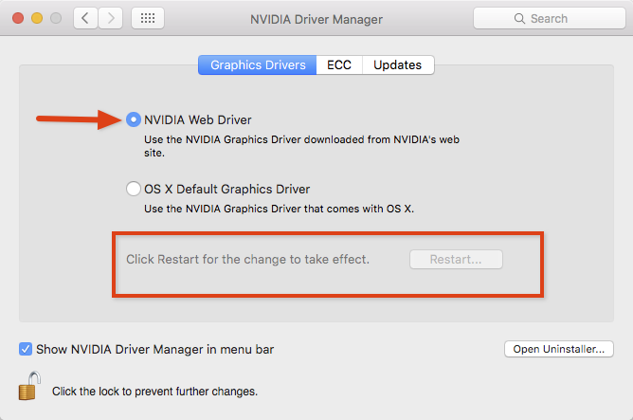This screenshot has width=633, height=420.
Task: Click the back navigation arrow
Action: (x=85, y=18)
